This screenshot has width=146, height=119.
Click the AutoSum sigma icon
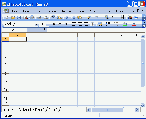tap(113, 17)
